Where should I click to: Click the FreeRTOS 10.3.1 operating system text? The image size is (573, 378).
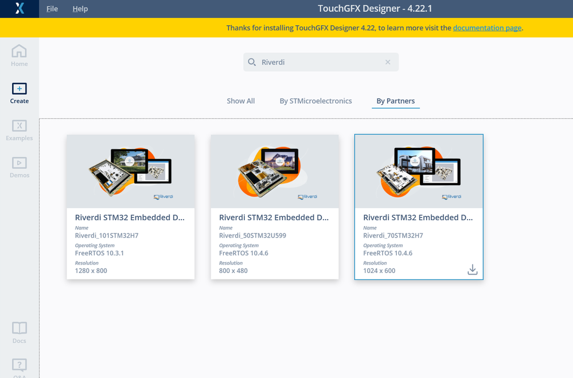pos(99,253)
